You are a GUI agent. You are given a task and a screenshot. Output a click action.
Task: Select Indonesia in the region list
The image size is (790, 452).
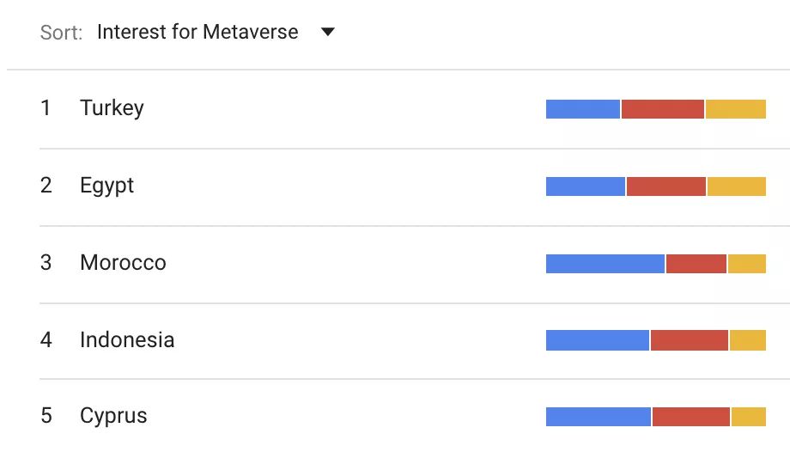click(x=127, y=340)
